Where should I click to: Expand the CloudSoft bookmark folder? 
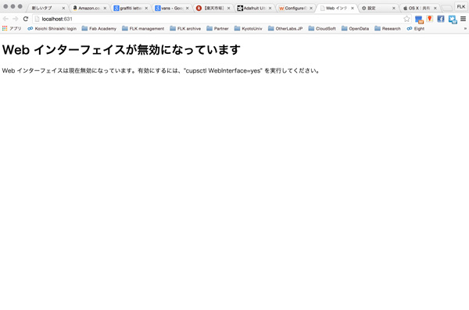(x=322, y=28)
